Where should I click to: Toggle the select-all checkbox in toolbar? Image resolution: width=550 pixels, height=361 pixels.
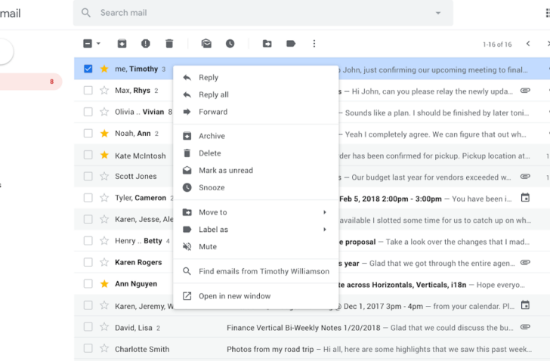tap(88, 44)
